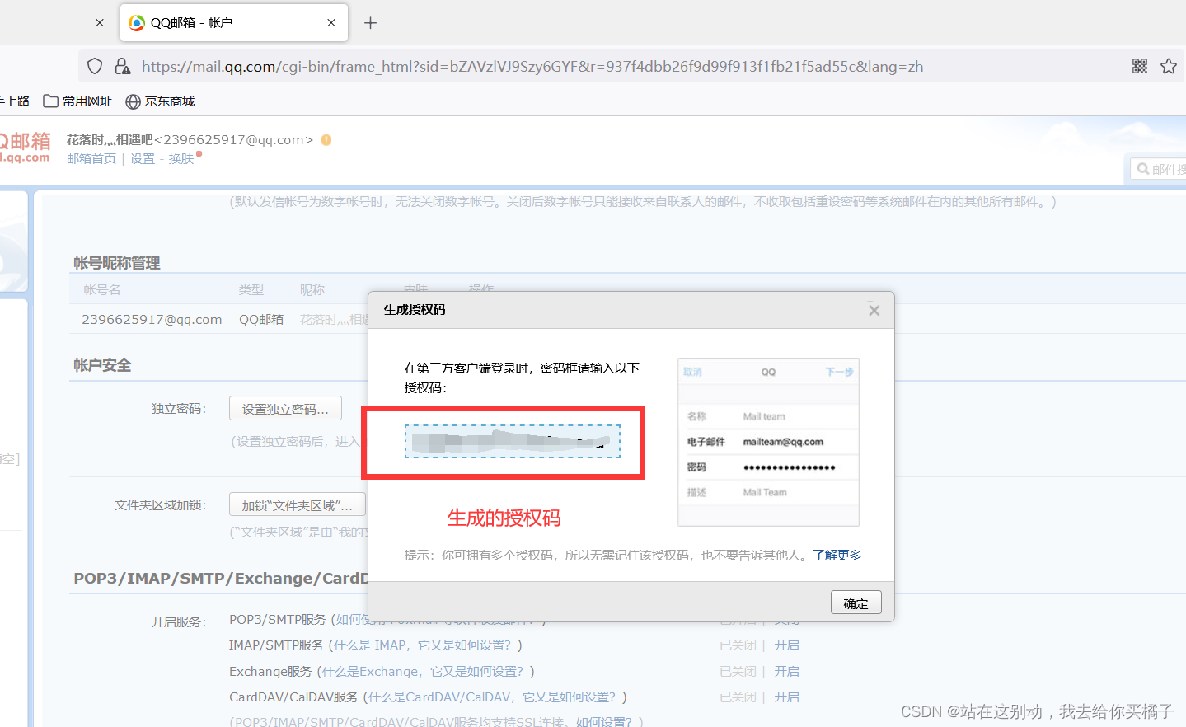Click the 设置独立密码 button
The image size is (1186, 727).
click(x=285, y=407)
